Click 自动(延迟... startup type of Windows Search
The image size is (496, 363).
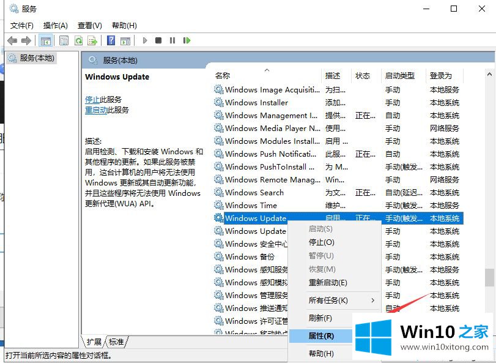click(404, 192)
